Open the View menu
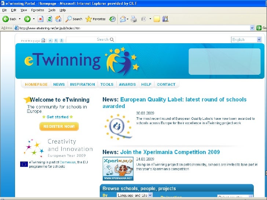Image resolution: width=267 pixels, height=200 pixels. pyautogui.click(x=24, y=10)
